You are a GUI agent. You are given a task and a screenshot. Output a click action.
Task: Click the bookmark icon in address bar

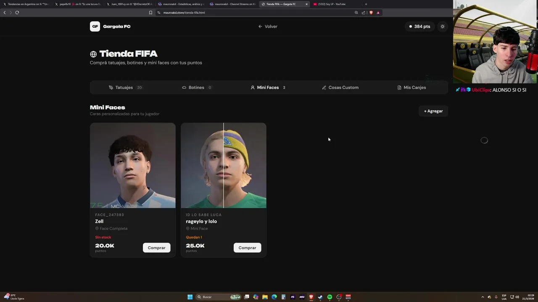pyautogui.click(x=150, y=13)
